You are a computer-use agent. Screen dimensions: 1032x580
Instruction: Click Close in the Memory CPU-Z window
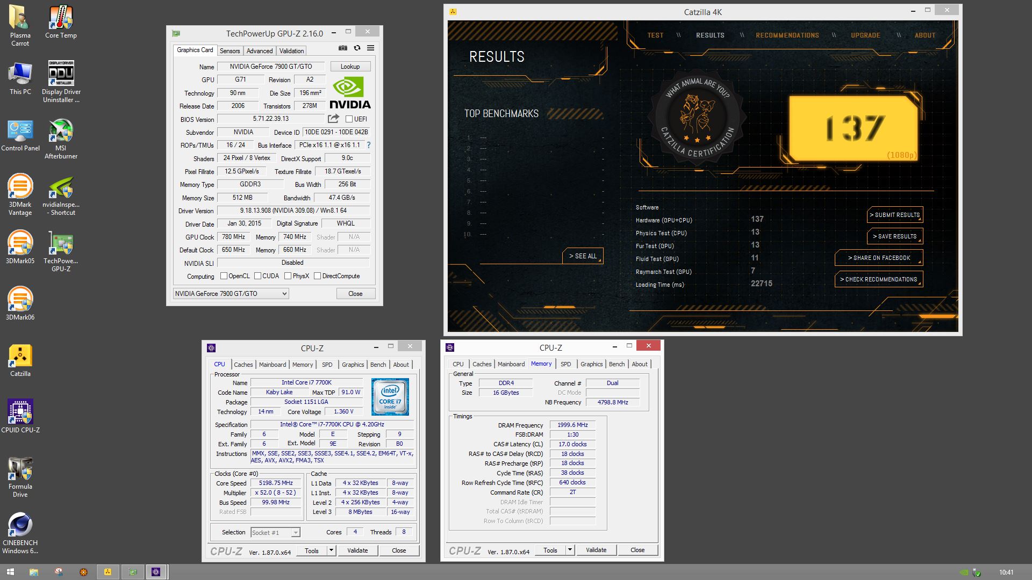(x=637, y=550)
